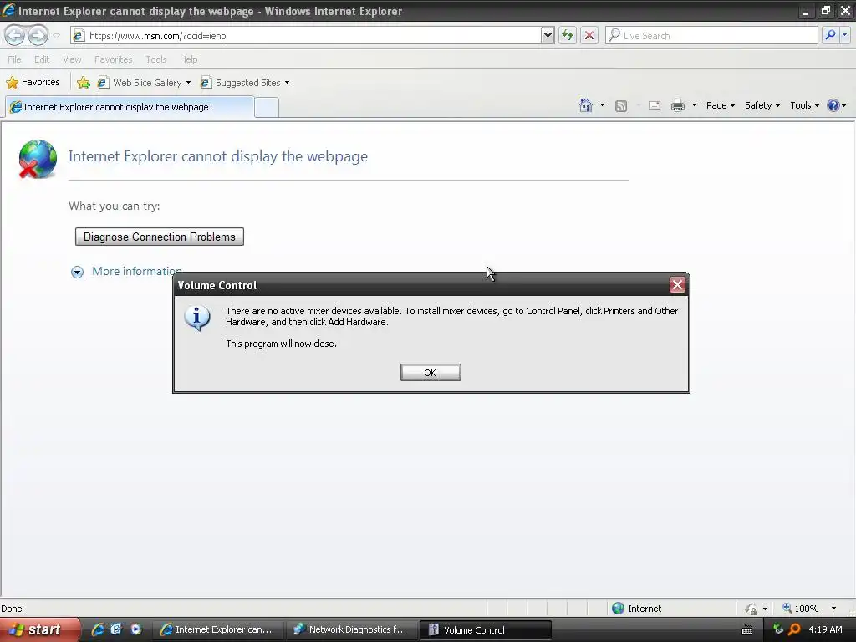Click the green Refresh button
Screen dimensions: 856x642
click(x=568, y=35)
